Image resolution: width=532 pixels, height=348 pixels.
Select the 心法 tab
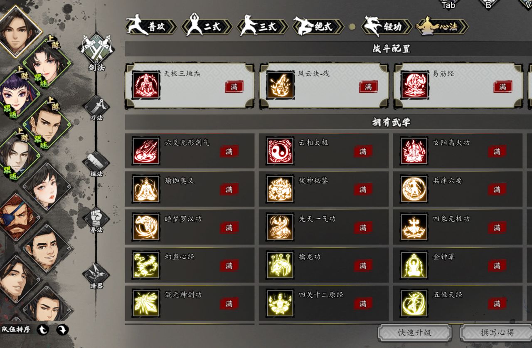pos(442,27)
